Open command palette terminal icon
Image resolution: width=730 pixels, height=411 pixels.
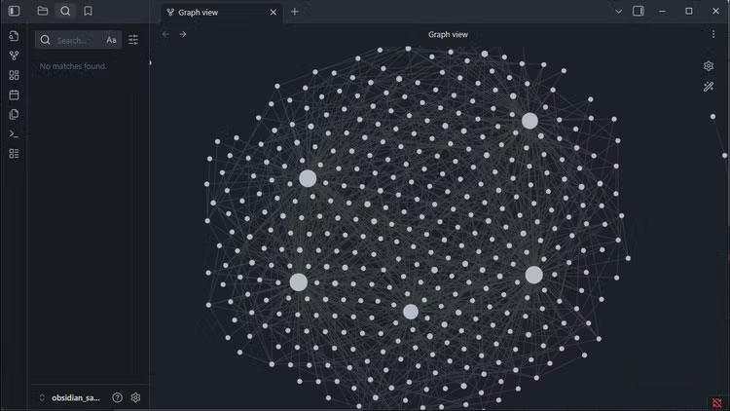(x=14, y=134)
